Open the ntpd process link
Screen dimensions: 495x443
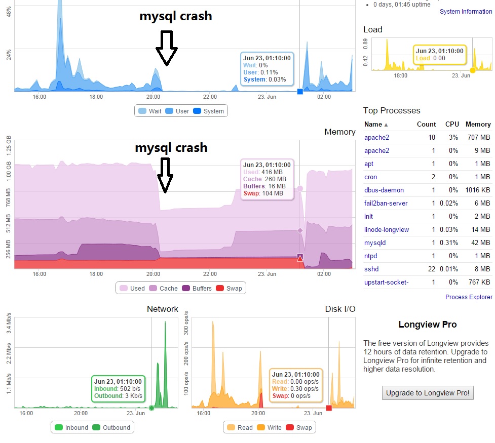point(371,256)
